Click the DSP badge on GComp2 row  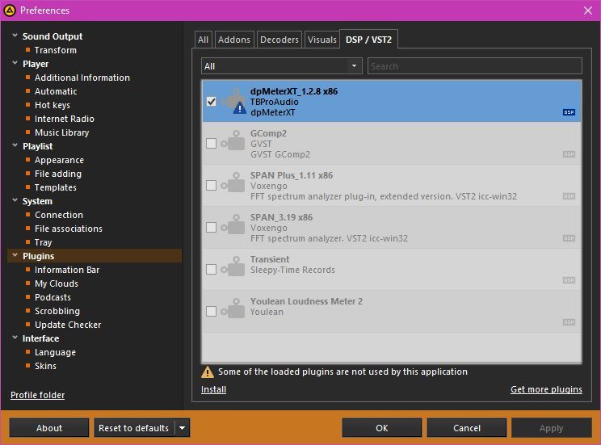(569, 154)
